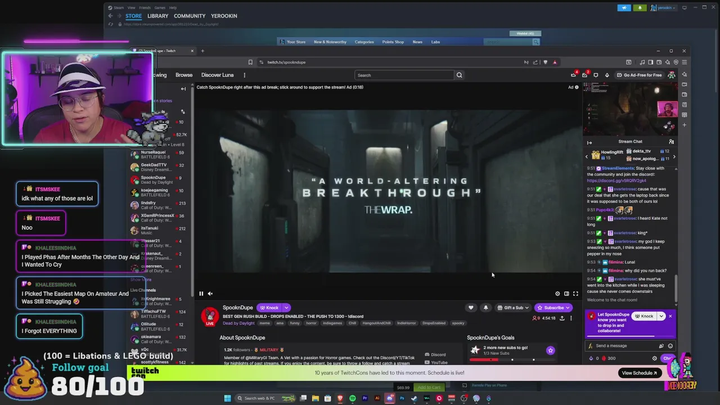The image size is (720, 405).
Task: Open the stream's three-dot options menu
Action: (x=571, y=318)
